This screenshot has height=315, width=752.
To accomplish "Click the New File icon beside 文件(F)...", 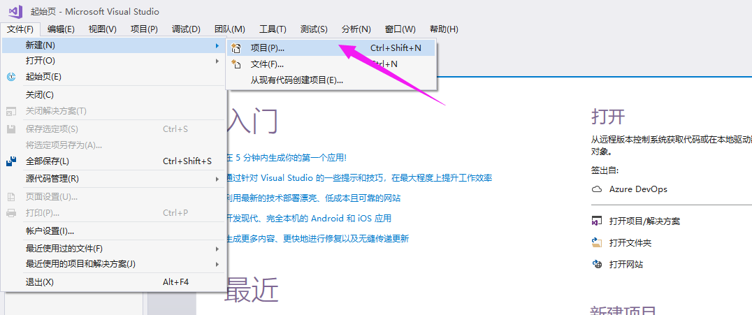I will tap(236, 64).
